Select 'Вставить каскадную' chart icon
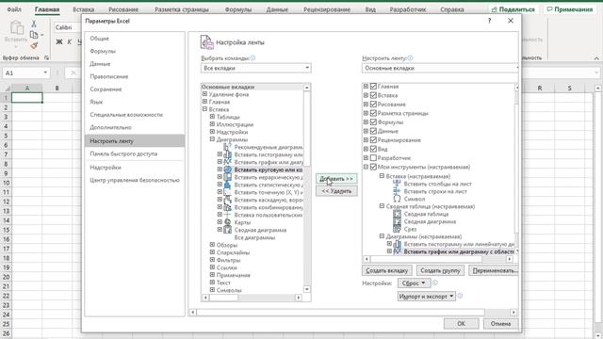Viewport: 603px width, 339px height. click(228, 200)
